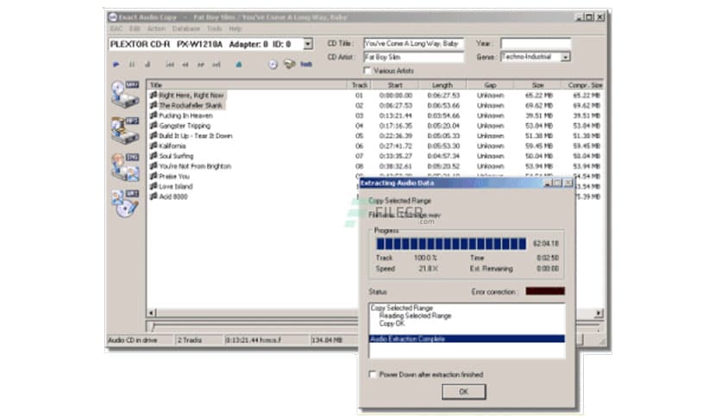The width and height of the screenshot is (721, 417).
Task: Click the IMG copy image icon
Action: pyautogui.click(x=125, y=166)
